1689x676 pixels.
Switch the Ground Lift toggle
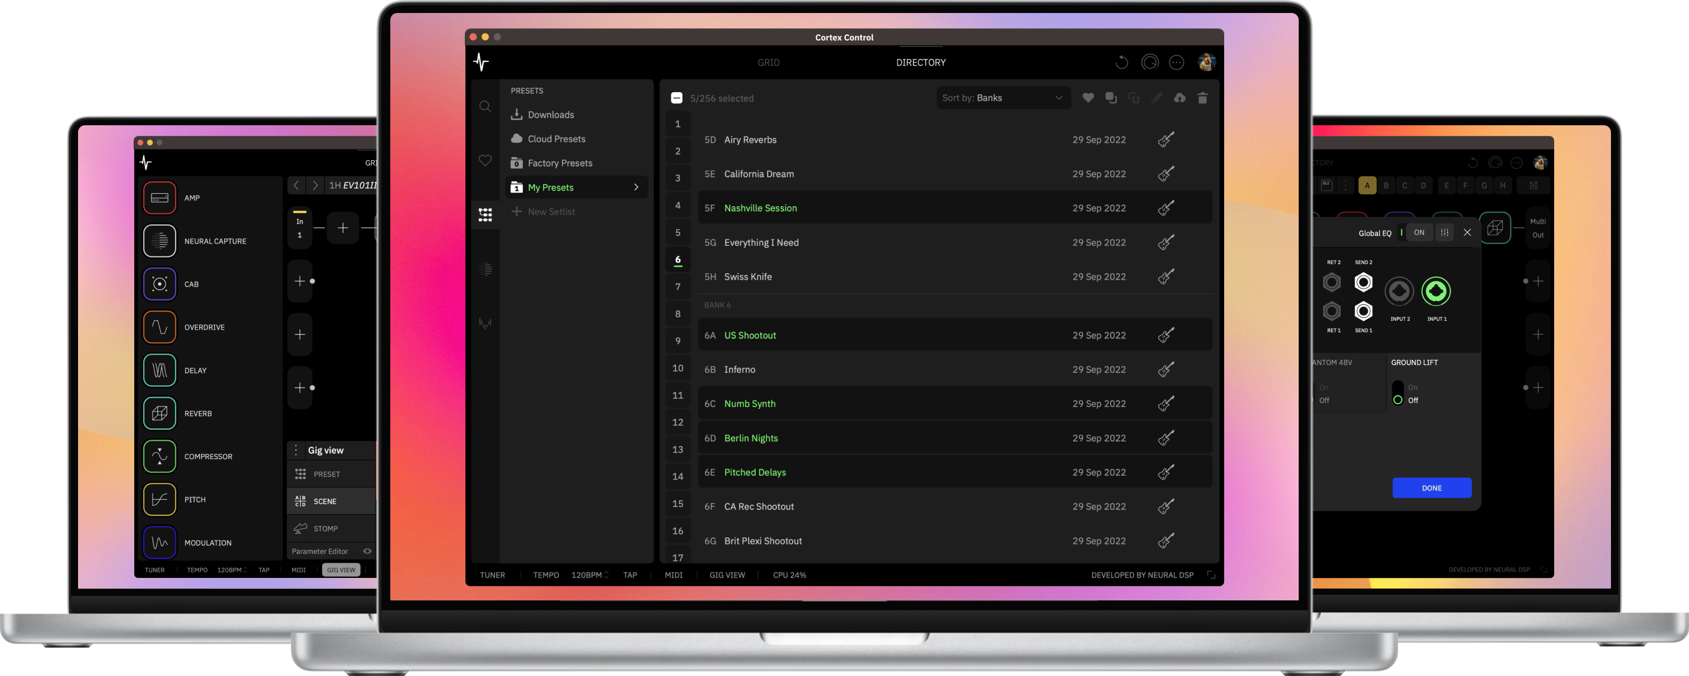point(1397,393)
